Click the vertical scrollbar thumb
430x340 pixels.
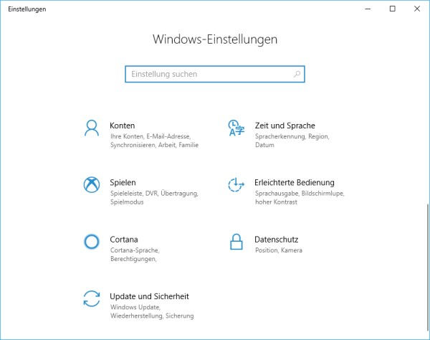click(428, 267)
